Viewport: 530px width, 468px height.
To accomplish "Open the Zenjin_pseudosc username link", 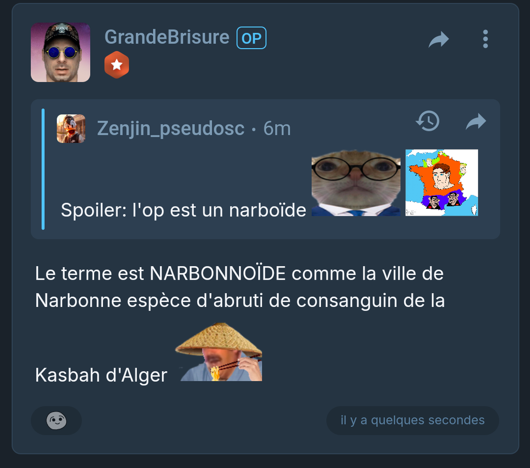I will [x=171, y=128].
